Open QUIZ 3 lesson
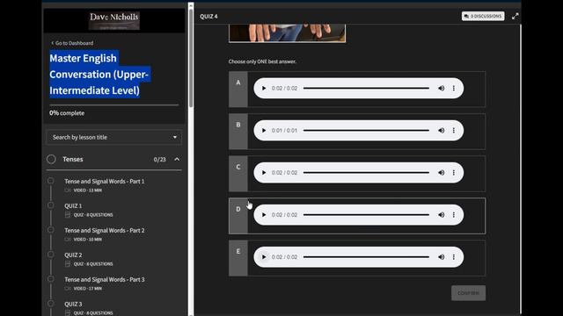563x316 pixels. 73,304
